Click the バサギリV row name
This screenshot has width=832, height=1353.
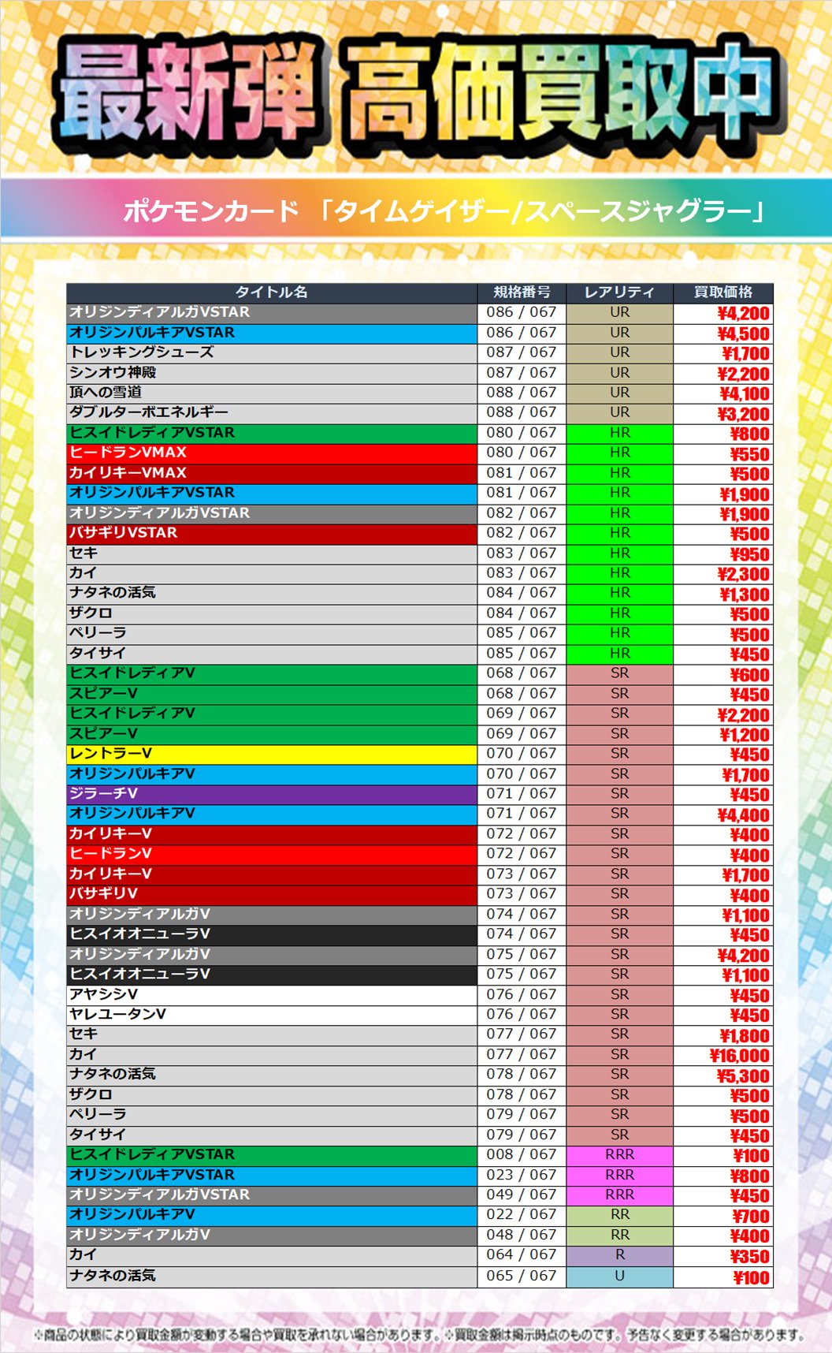click(x=272, y=894)
